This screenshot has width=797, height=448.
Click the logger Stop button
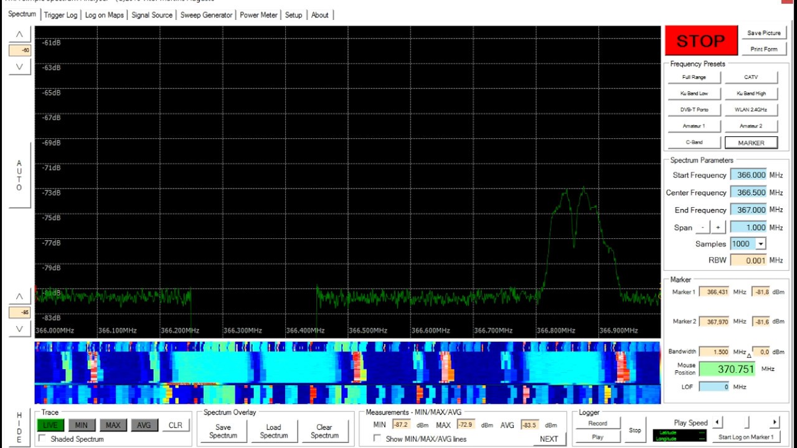click(x=634, y=430)
